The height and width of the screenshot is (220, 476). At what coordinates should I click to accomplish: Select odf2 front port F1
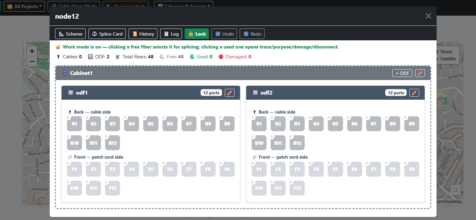point(259,169)
